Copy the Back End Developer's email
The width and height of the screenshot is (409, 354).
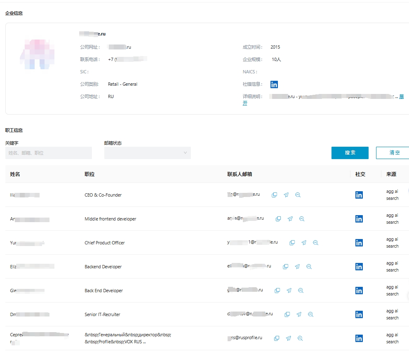277,291
